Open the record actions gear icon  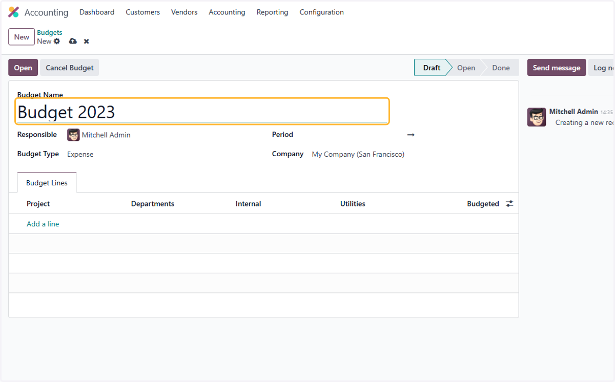[57, 41]
